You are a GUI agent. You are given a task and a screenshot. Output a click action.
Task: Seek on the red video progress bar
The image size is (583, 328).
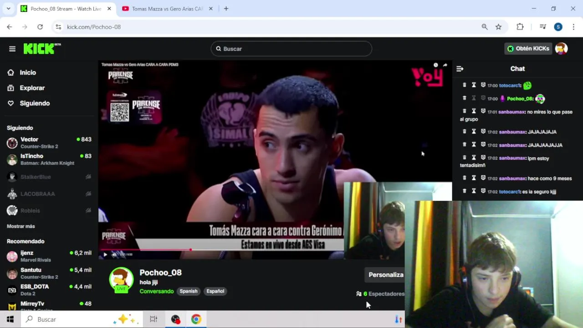pos(221,250)
